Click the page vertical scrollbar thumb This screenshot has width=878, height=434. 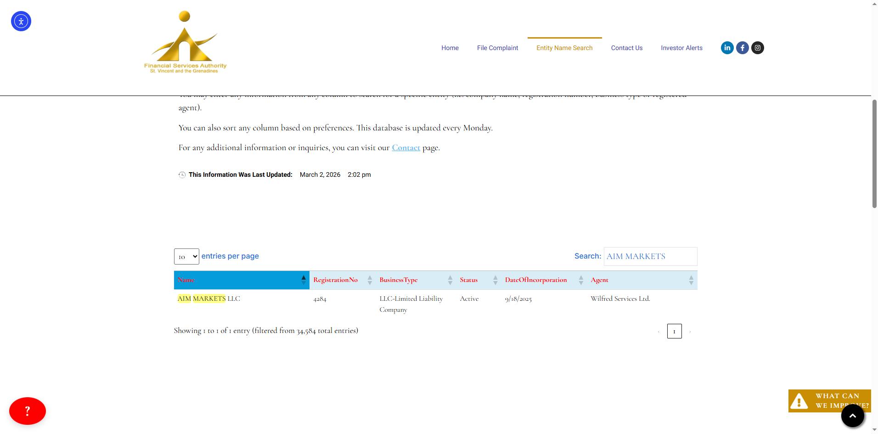coord(874,154)
